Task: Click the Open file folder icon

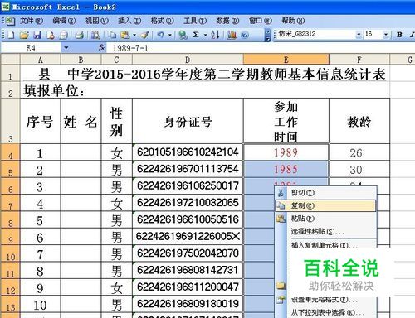Action: tap(24, 35)
